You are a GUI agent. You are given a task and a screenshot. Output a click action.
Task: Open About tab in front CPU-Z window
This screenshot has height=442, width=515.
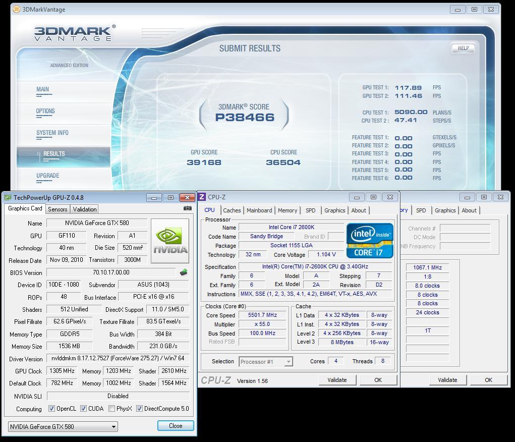pos(358,210)
